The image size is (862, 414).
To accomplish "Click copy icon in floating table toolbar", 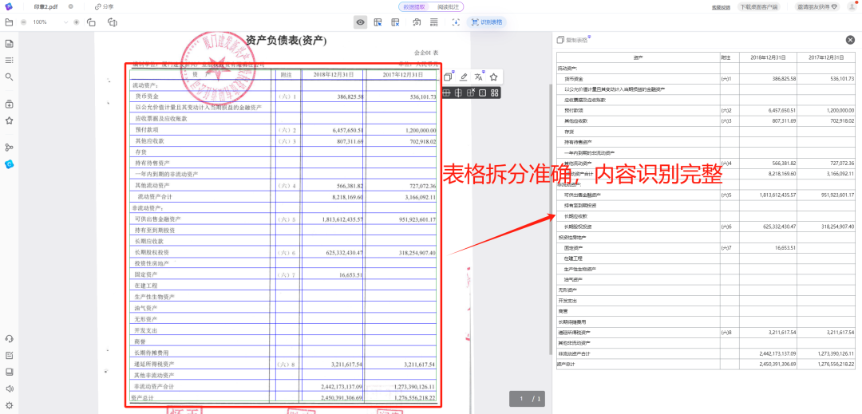I will pyautogui.click(x=448, y=77).
